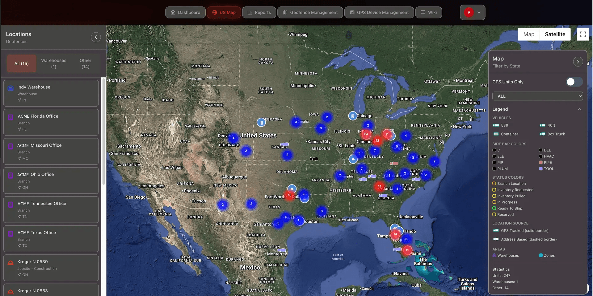The width and height of the screenshot is (593, 296).
Task: Switch the map view to Map mode
Action: tap(528, 34)
